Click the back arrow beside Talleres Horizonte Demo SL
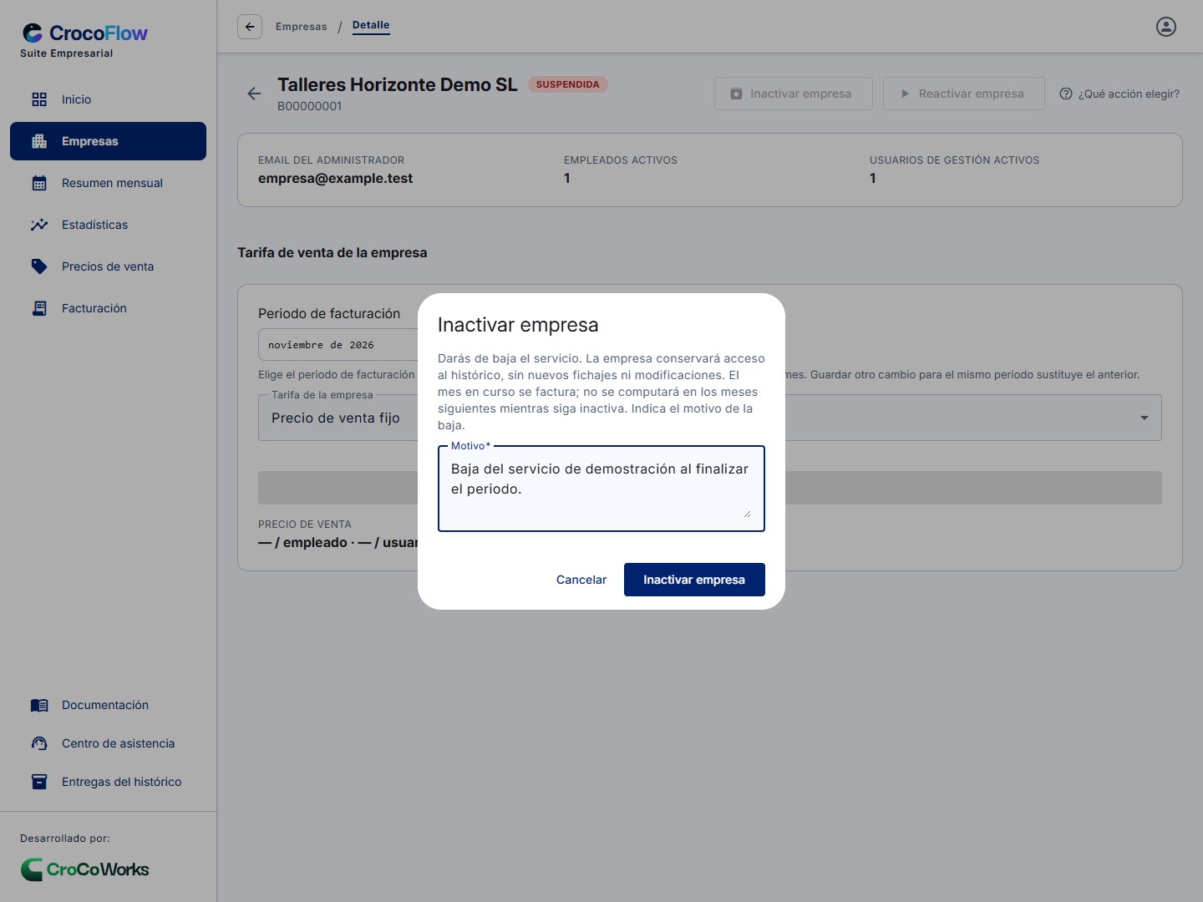Screen dimensions: 1203x902 254,94
